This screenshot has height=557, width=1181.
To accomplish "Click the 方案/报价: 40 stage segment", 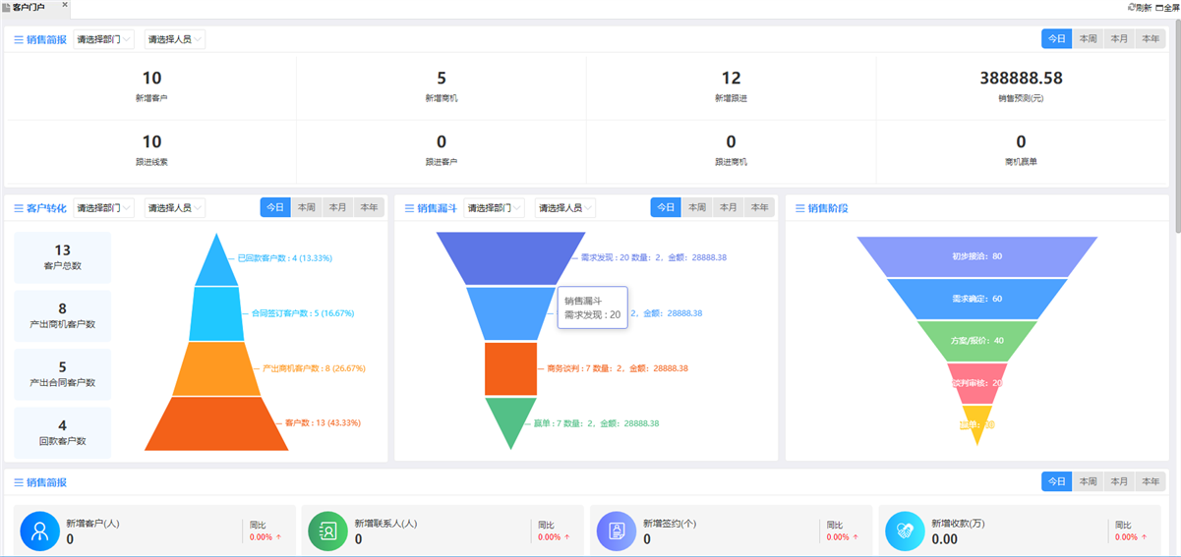I will point(976,340).
